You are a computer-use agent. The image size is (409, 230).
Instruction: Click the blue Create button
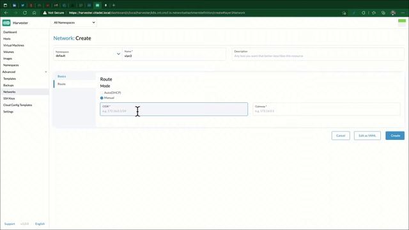click(395, 135)
